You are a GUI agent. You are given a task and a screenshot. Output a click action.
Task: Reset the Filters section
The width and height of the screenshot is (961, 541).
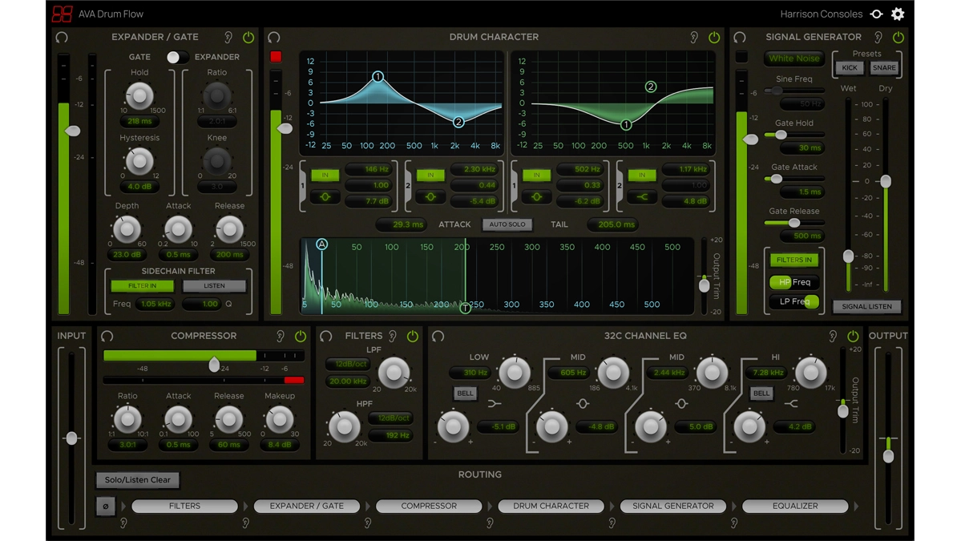coord(326,337)
